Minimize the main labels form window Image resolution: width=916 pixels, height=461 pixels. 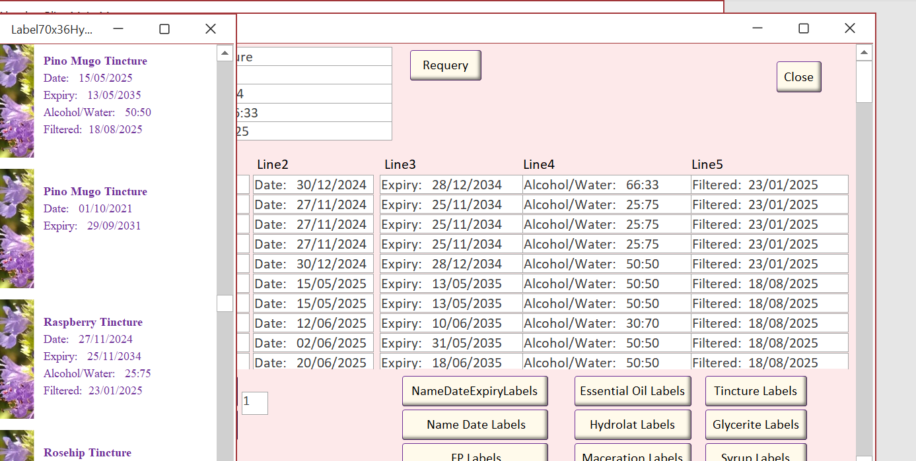point(757,28)
